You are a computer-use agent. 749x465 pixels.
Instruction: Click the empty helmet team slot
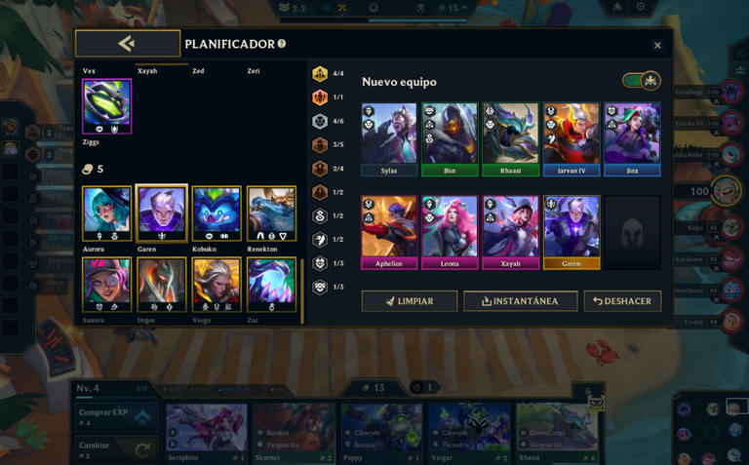tap(632, 232)
